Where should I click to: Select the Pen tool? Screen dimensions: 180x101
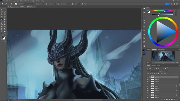pos(5,26)
